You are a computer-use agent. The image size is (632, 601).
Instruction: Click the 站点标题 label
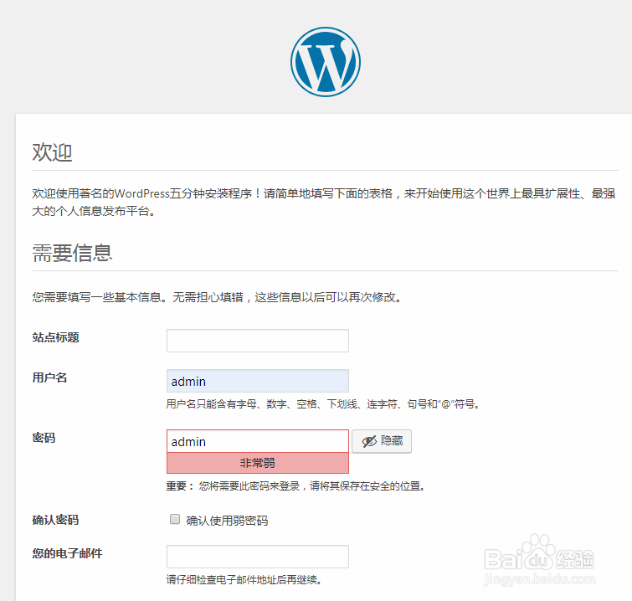[55, 337]
